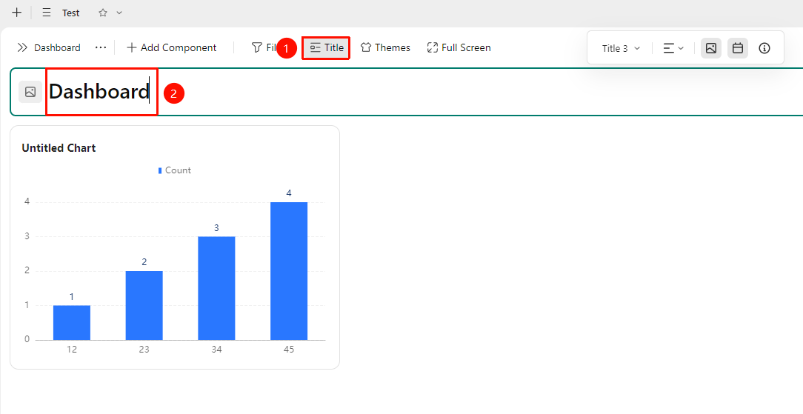The image size is (803, 414).
Task: Toggle the Count legend item
Action: point(175,170)
